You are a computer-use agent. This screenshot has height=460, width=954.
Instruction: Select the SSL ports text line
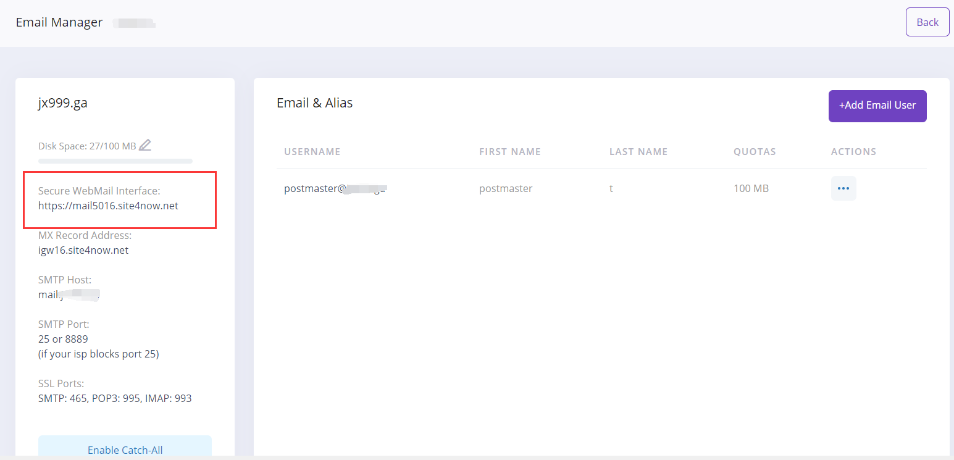tap(115, 398)
